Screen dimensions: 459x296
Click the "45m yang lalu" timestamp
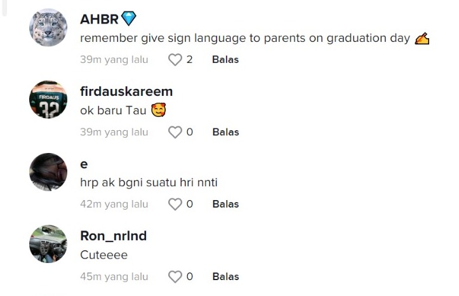[114, 276]
